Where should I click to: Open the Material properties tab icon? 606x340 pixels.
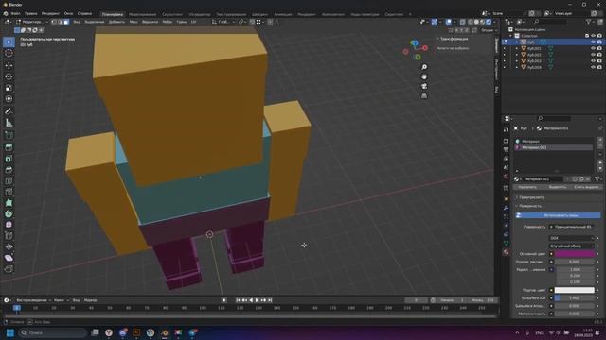pyautogui.click(x=506, y=252)
